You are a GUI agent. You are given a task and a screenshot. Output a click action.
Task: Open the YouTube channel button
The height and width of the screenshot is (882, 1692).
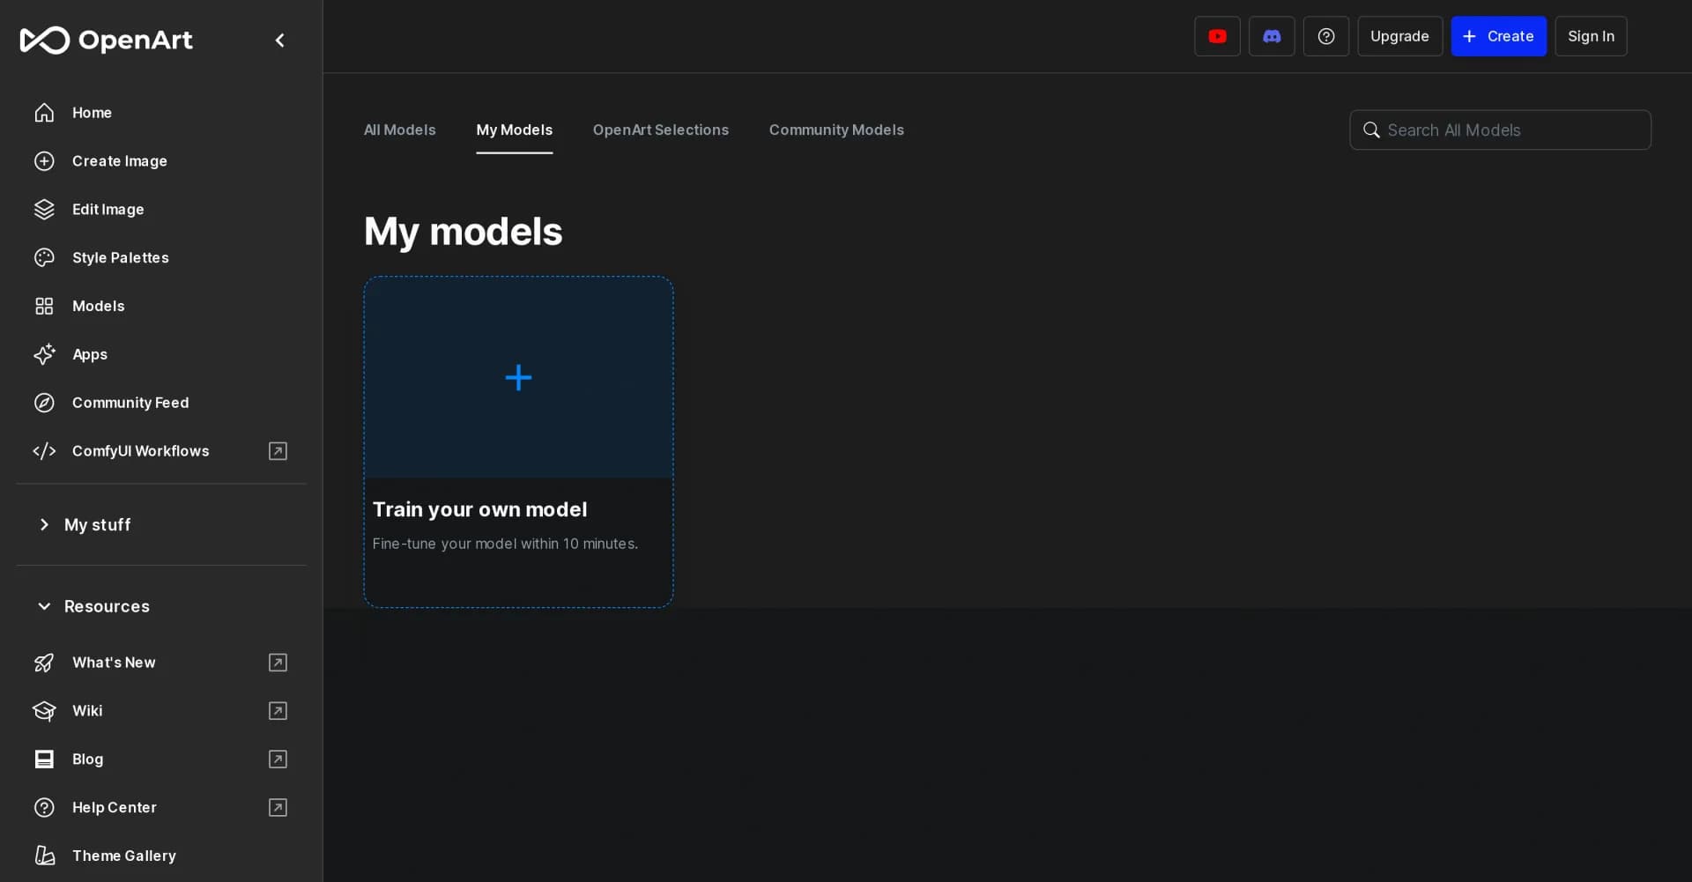(x=1217, y=36)
